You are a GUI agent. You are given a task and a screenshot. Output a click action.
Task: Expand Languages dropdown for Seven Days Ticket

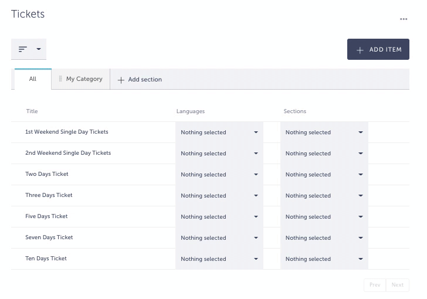[x=219, y=237]
